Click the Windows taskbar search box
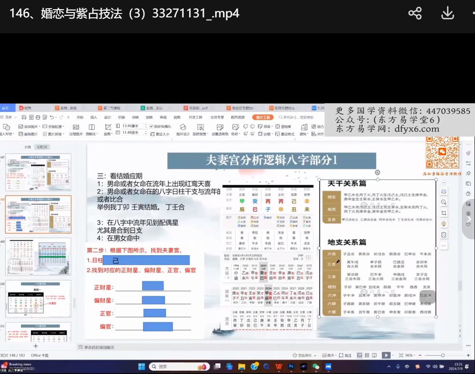Screen dimensions: 475x374 [x=174, y=367]
